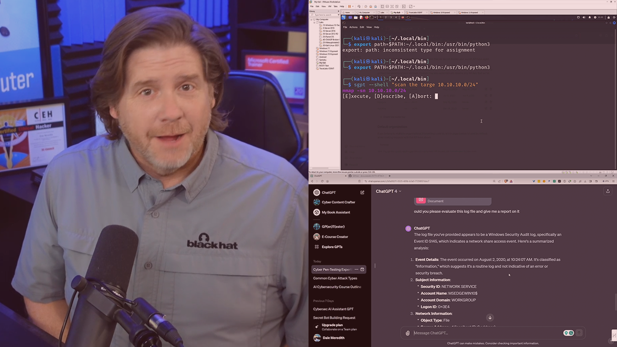Click the Message ChatGPT input field
Viewport: 617px width, 347px height.
[482, 333]
